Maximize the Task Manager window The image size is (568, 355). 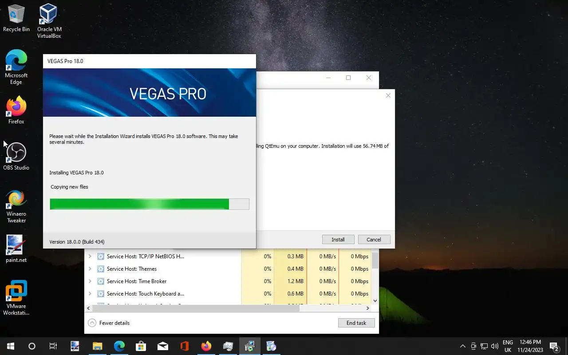pyautogui.click(x=348, y=78)
